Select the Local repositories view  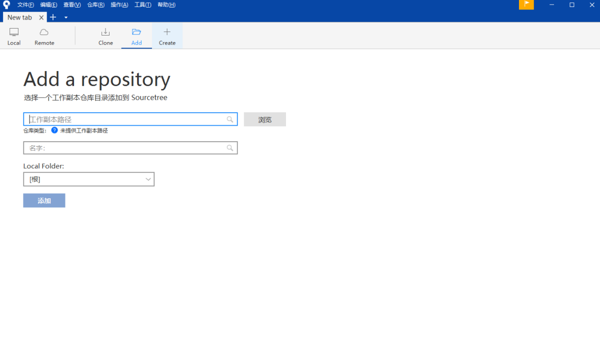point(13,36)
